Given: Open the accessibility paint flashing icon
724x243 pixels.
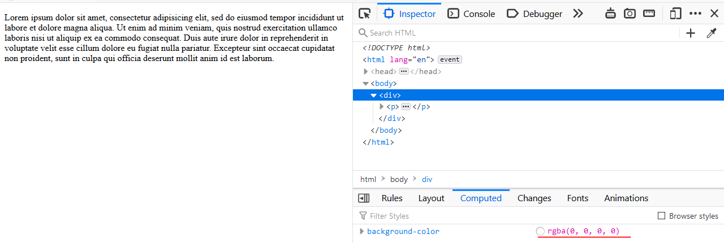Looking at the screenshot, I should click(x=610, y=14).
